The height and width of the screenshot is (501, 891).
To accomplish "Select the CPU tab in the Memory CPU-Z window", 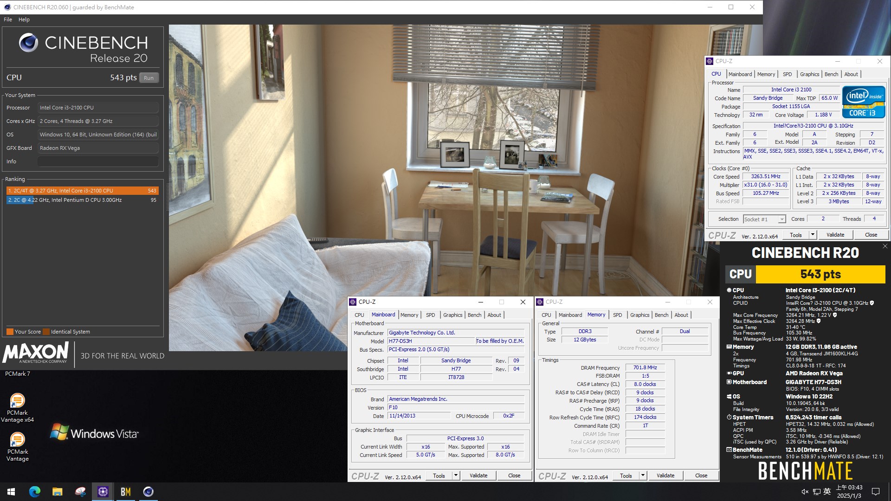I will tap(546, 315).
